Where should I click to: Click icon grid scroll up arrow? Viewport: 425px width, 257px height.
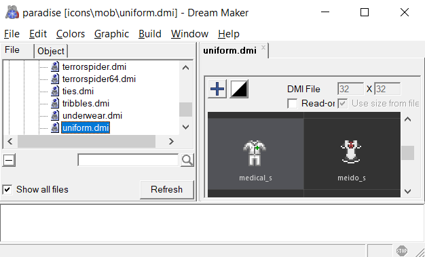tap(407, 119)
